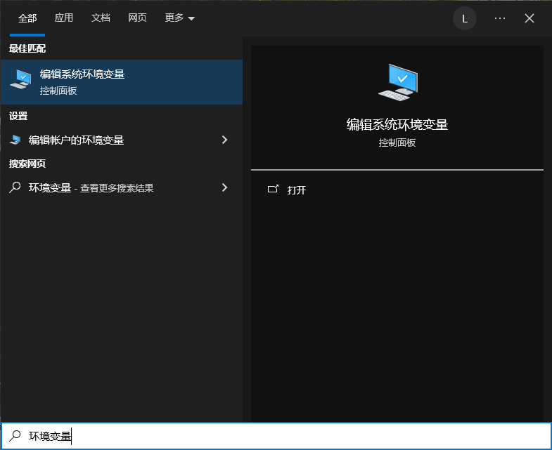Screen dimensions: 552x450
Task: Expand arrow for 编辑帐户的环境变量
Action: coord(224,140)
